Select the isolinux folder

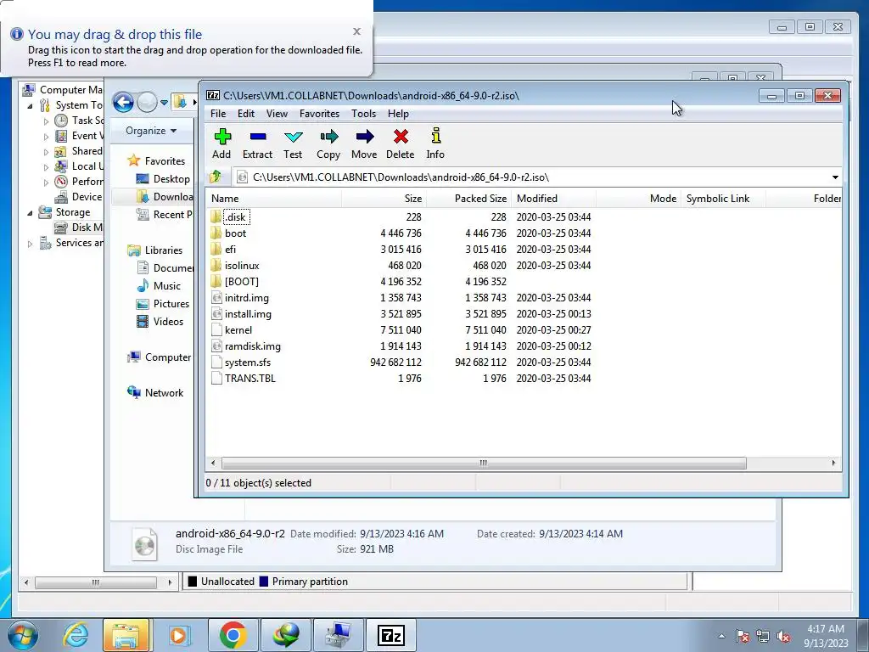click(x=236, y=266)
